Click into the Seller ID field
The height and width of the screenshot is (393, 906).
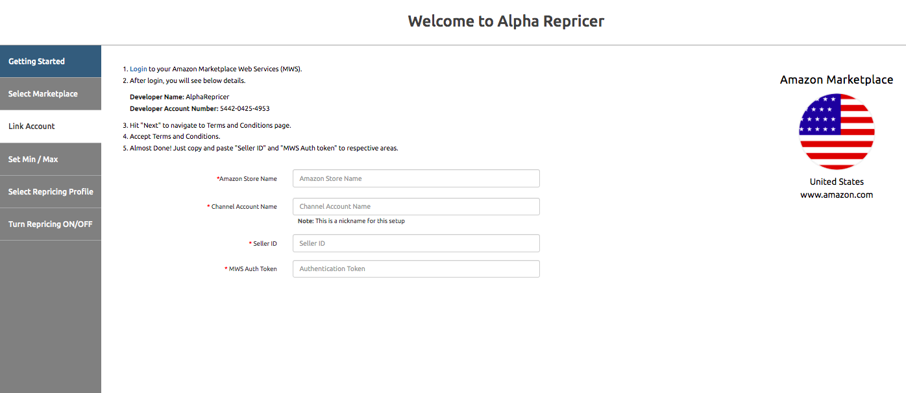click(x=416, y=243)
